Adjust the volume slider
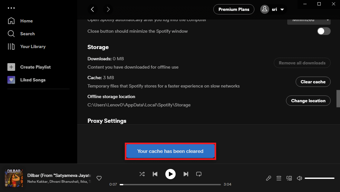340x192 pixels. (319, 178)
